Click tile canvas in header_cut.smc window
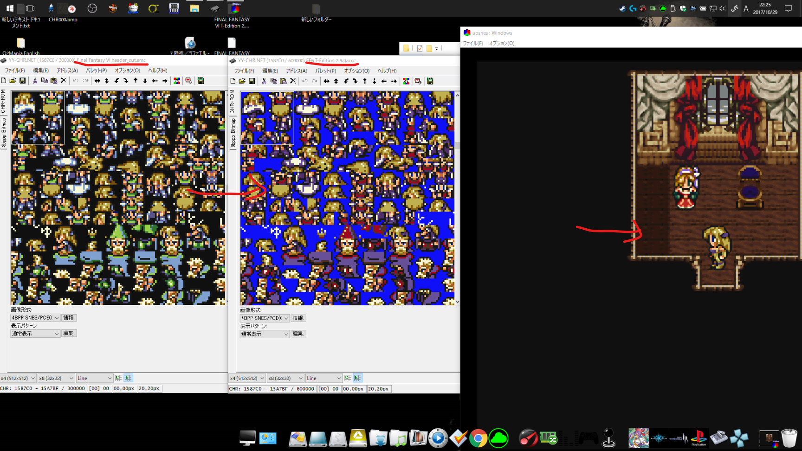The height and width of the screenshot is (451, 802). point(118,198)
